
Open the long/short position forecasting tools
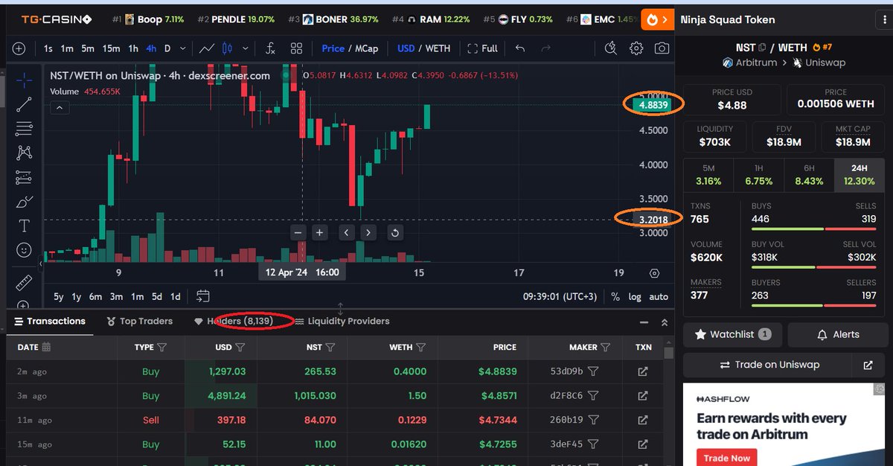point(24,178)
